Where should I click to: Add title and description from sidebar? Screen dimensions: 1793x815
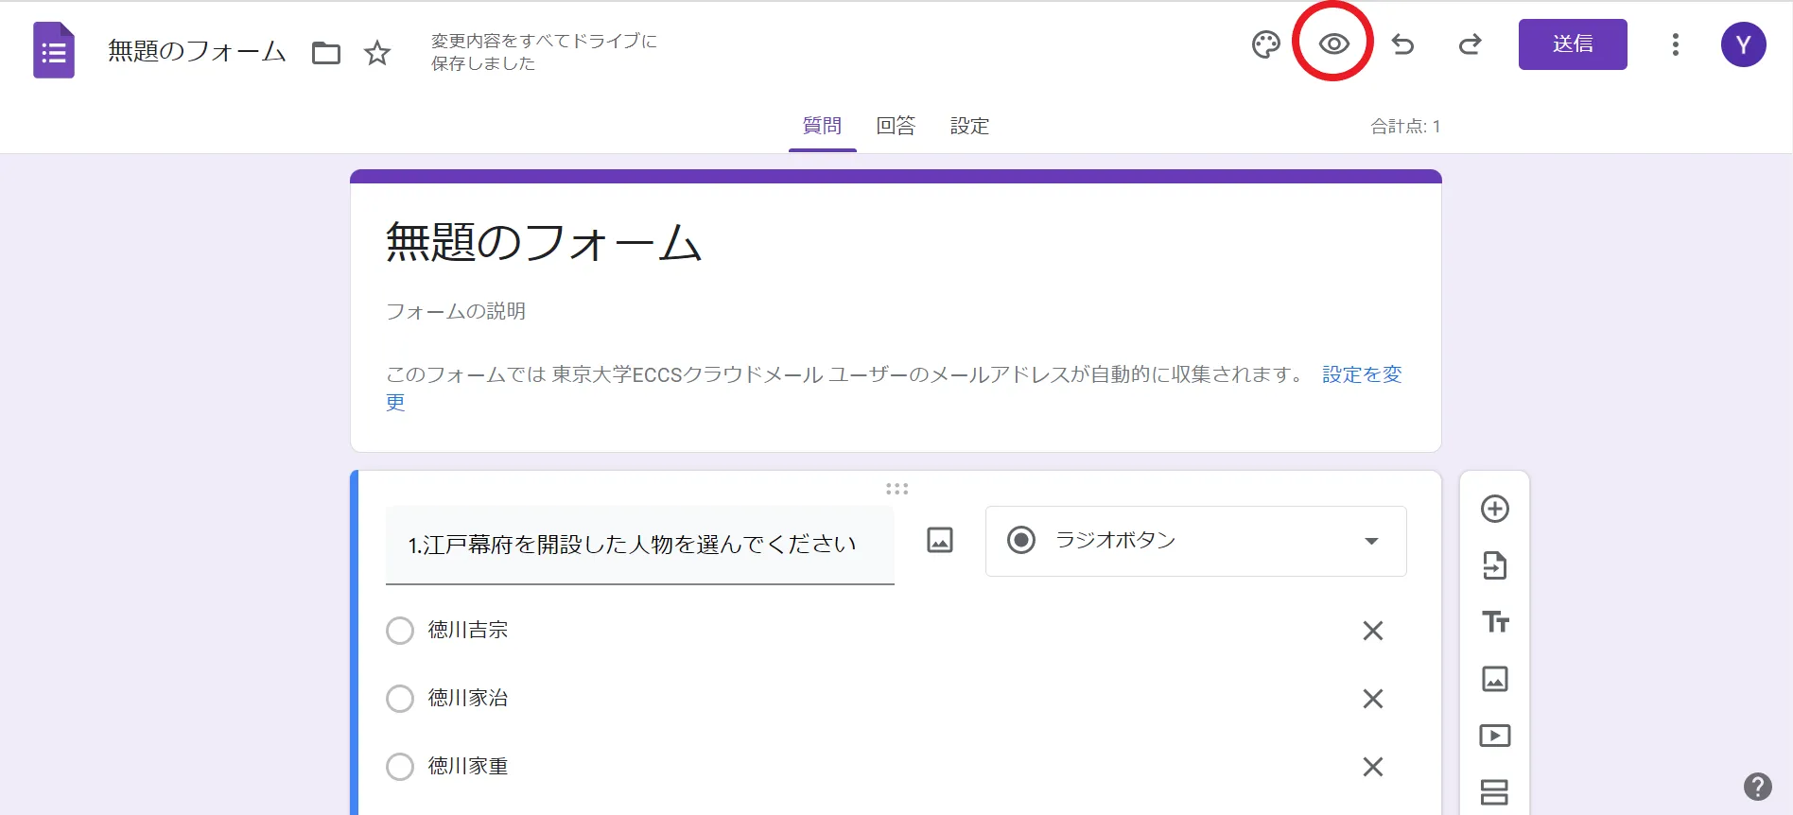1494,622
